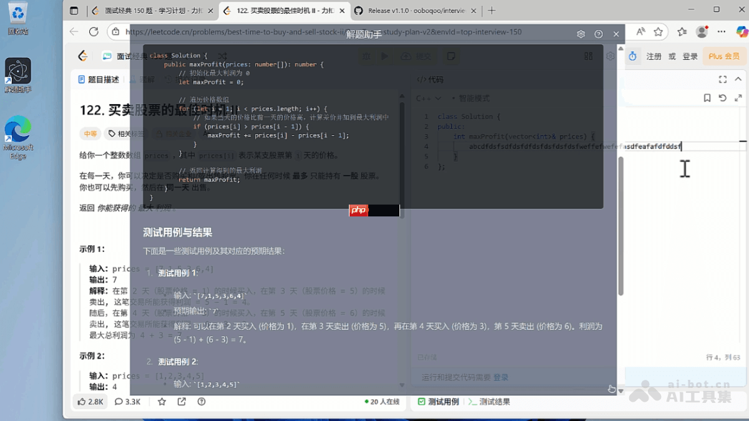This screenshot has height=421, width=749.
Task: Click the share icon next to the star
Action: (182, 402)
